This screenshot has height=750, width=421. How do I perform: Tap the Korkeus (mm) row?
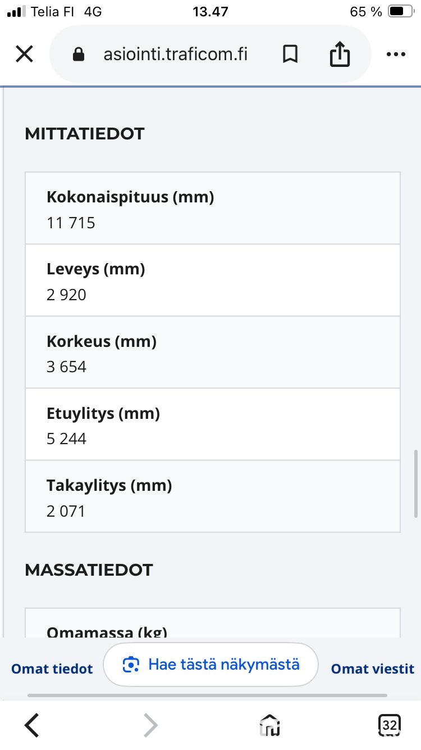[x=213, y=353]
